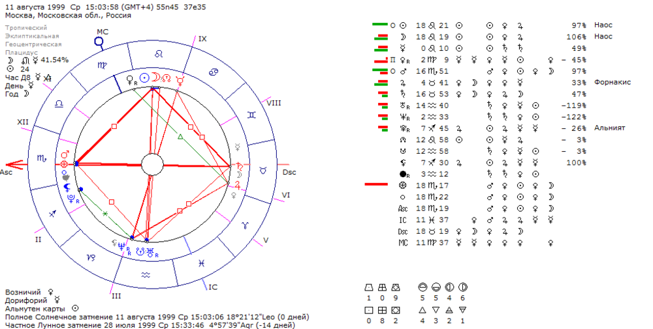Screen dimensions: 653x329
Task: Click the 'Возничий' label
Action: 23,292
